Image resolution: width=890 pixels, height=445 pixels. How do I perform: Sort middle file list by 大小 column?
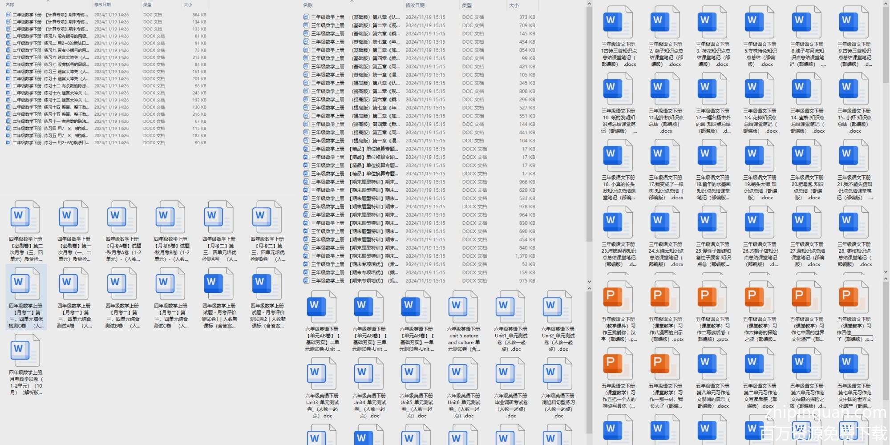click(x=514, y=5)
